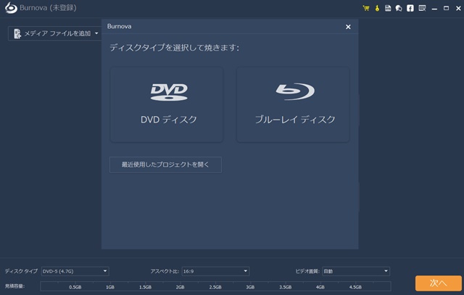Expand the メディア ファイルを追加 dropdown arrow
464x295 pixels.
coord(96,33)
